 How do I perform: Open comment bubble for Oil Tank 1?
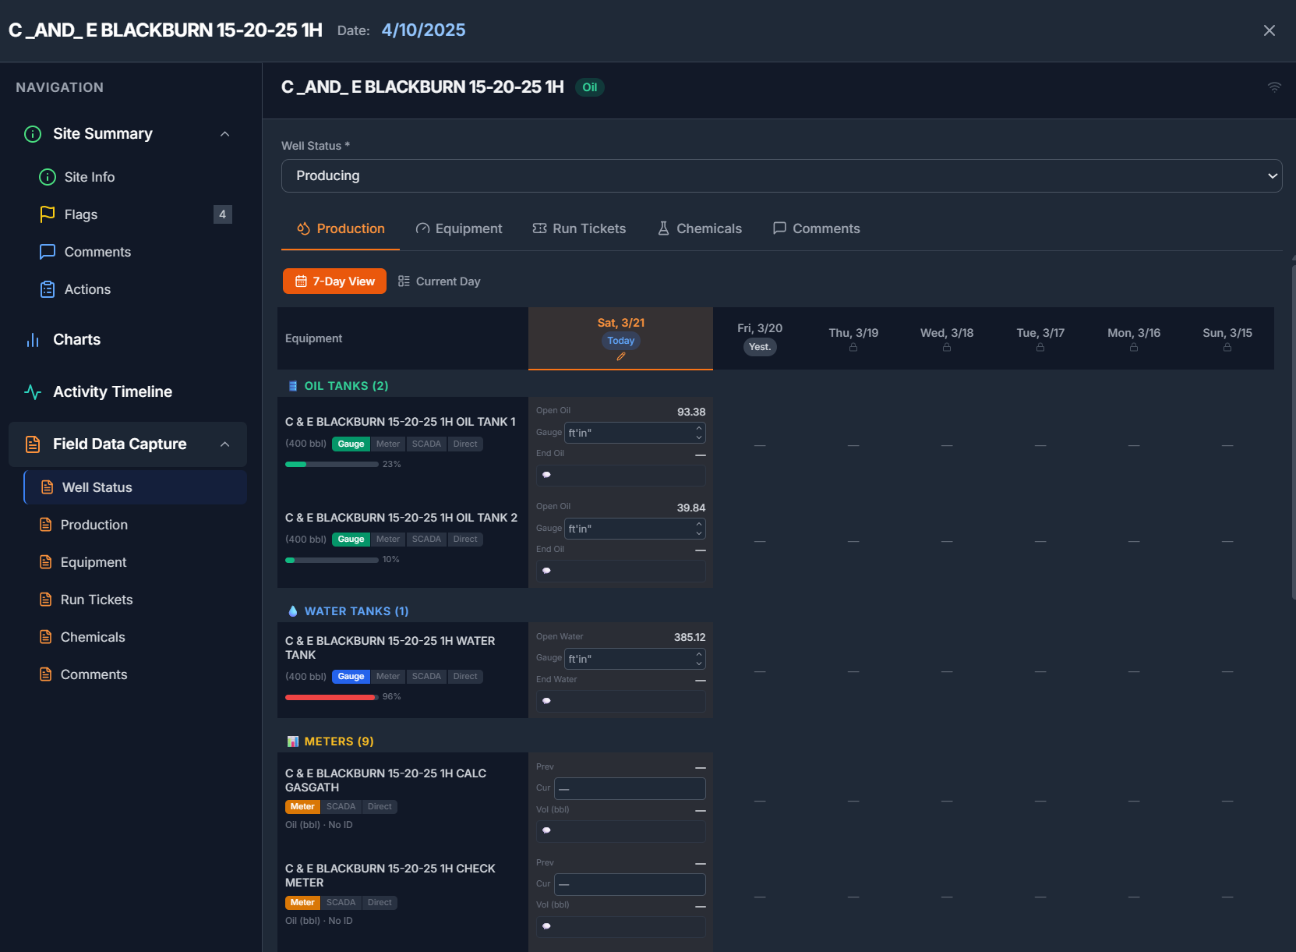[x=547, y=475]
